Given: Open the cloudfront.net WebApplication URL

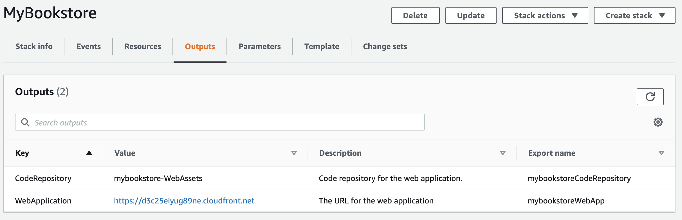Looking at the screenshot, I should (184, 201).
